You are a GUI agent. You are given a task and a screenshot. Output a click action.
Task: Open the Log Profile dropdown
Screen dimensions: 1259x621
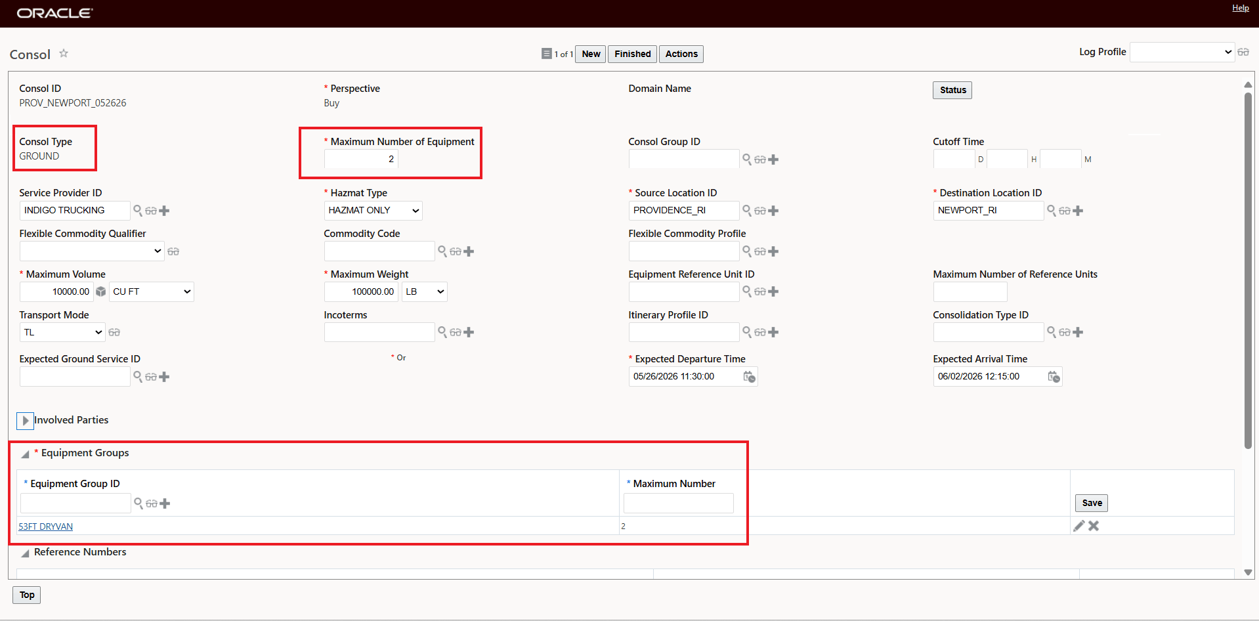pos(1182,52)
